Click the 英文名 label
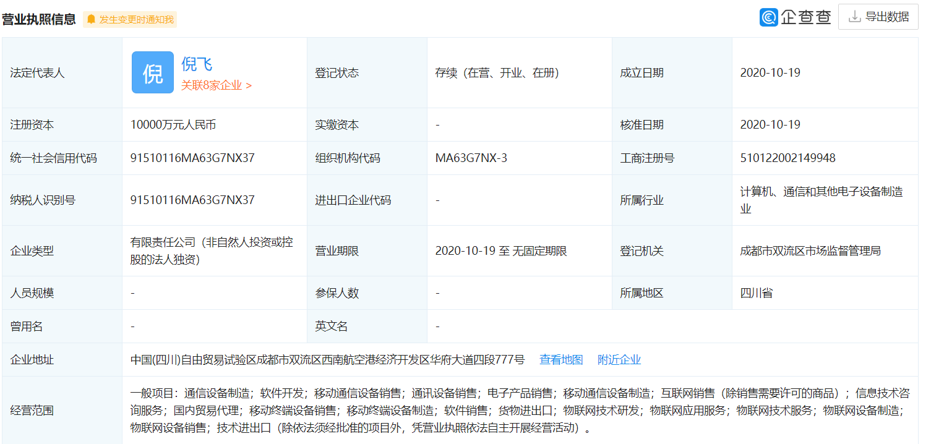 (x=332, y=327)
